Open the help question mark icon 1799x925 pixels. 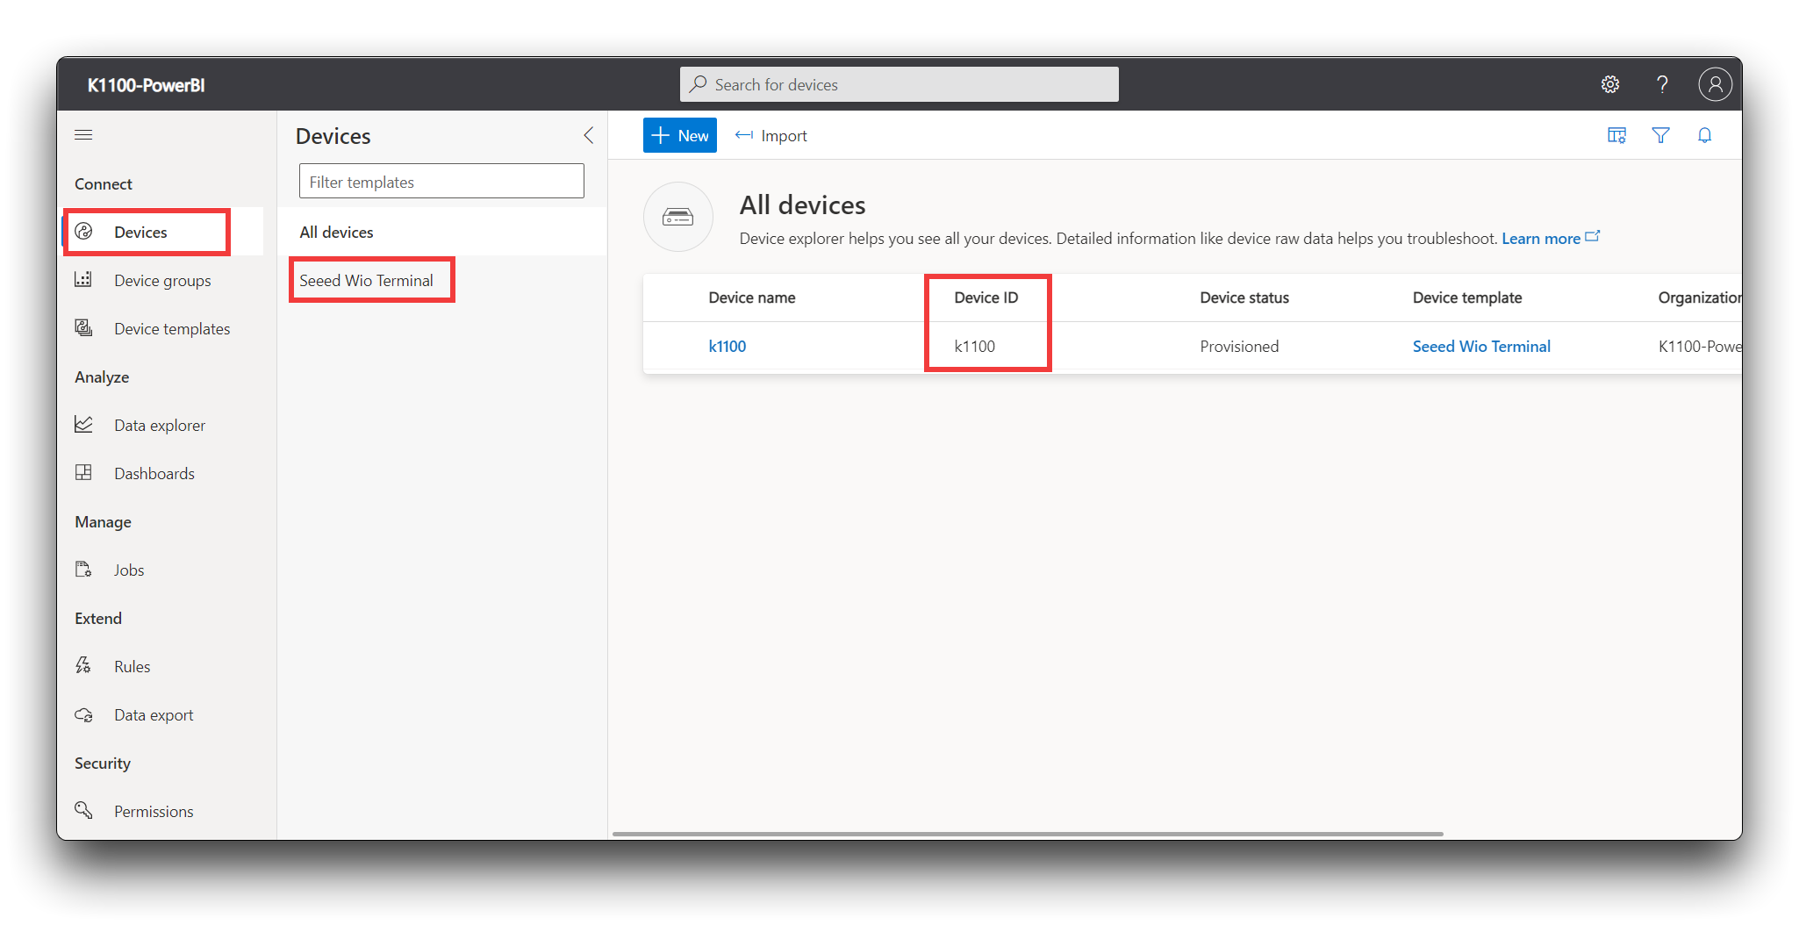point(1662,84)
